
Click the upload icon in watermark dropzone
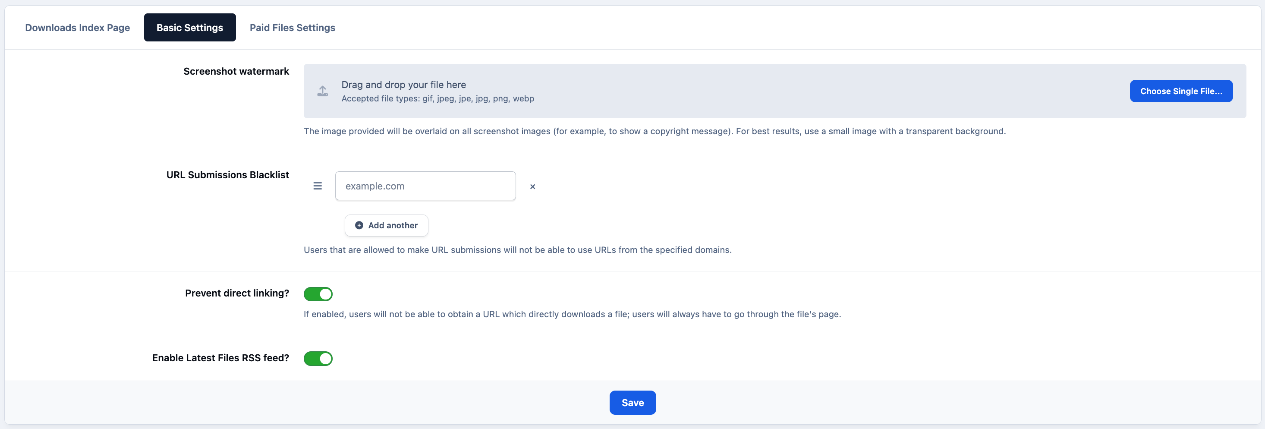322,91
